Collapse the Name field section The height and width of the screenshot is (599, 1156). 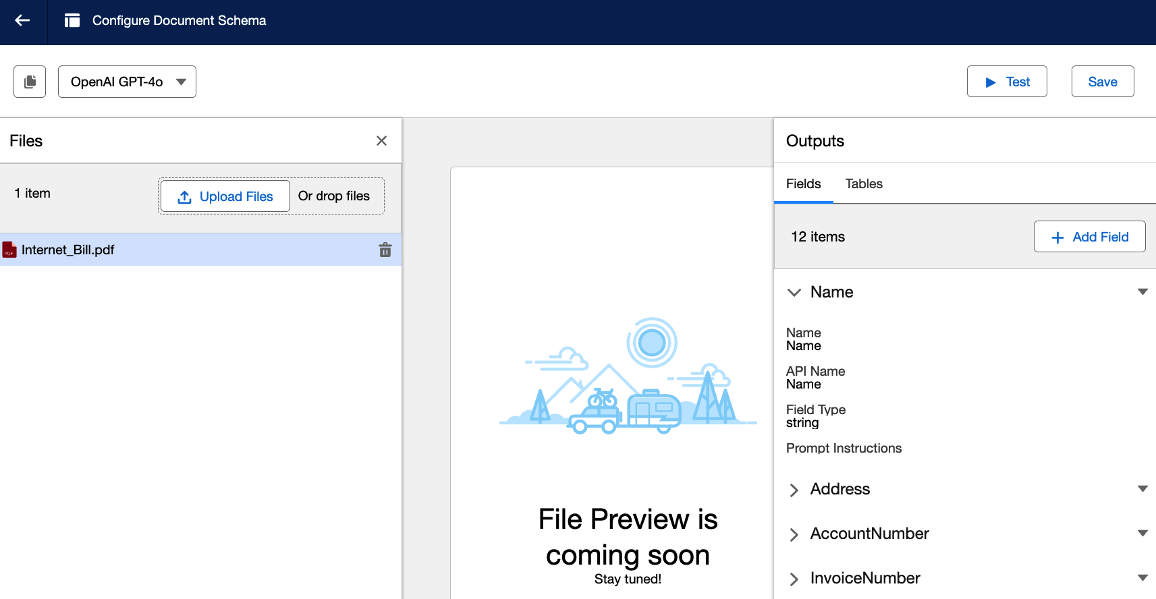(794, 292)
